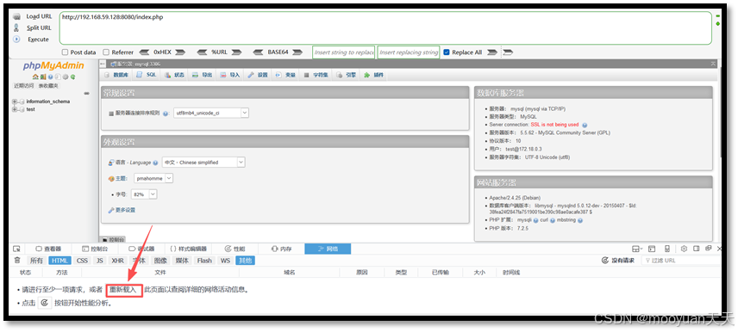Click the HackBar URL text area
Screen dimensions: 738x332
click(385, 28)
